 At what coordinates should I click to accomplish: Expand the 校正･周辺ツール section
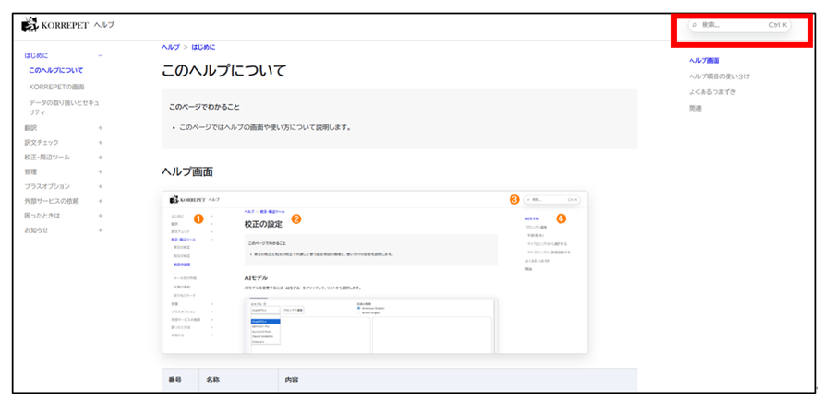(x=101, y=157)
